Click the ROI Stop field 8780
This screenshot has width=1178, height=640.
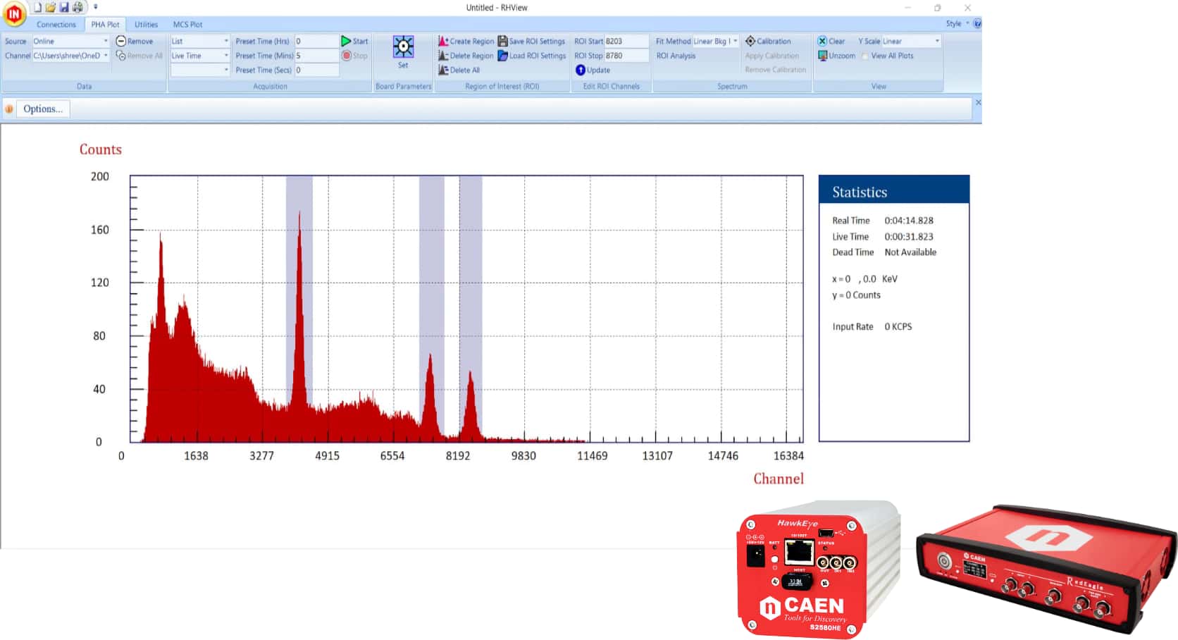(626, 56)
